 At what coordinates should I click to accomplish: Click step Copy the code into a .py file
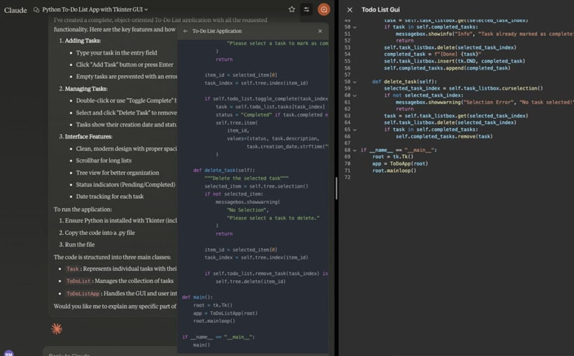(x=100, y=233)
